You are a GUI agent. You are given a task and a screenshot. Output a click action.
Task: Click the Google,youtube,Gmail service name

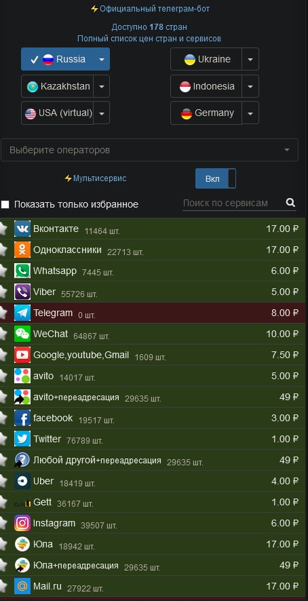click(x=81, y=355)
